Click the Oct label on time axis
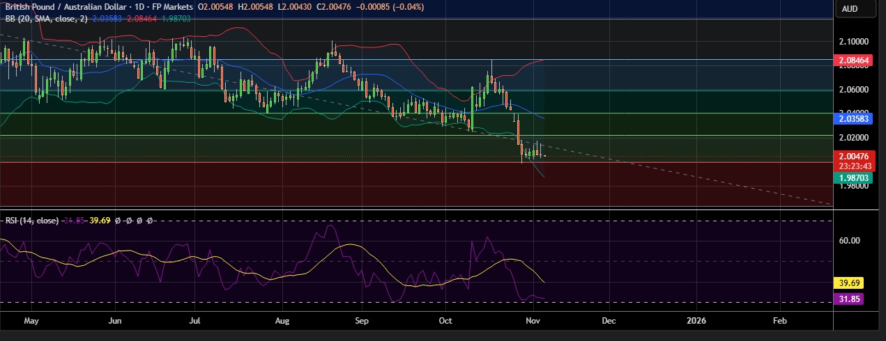 (446, 322)
